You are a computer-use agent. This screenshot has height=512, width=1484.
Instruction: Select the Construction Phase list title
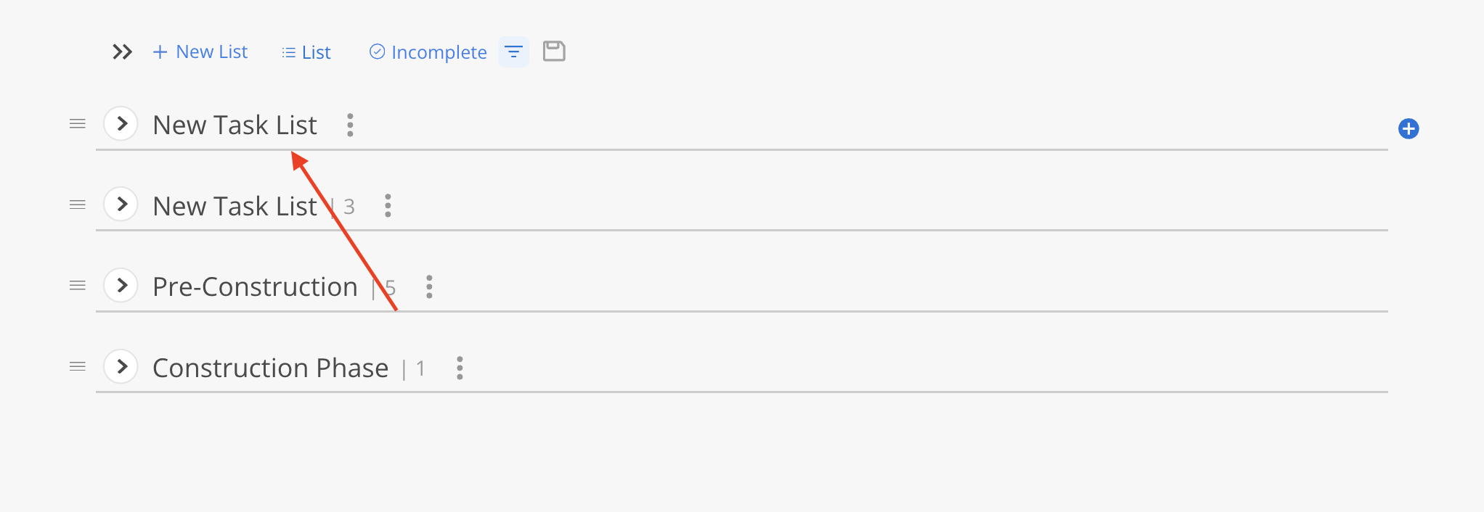(x=270, y=368)
